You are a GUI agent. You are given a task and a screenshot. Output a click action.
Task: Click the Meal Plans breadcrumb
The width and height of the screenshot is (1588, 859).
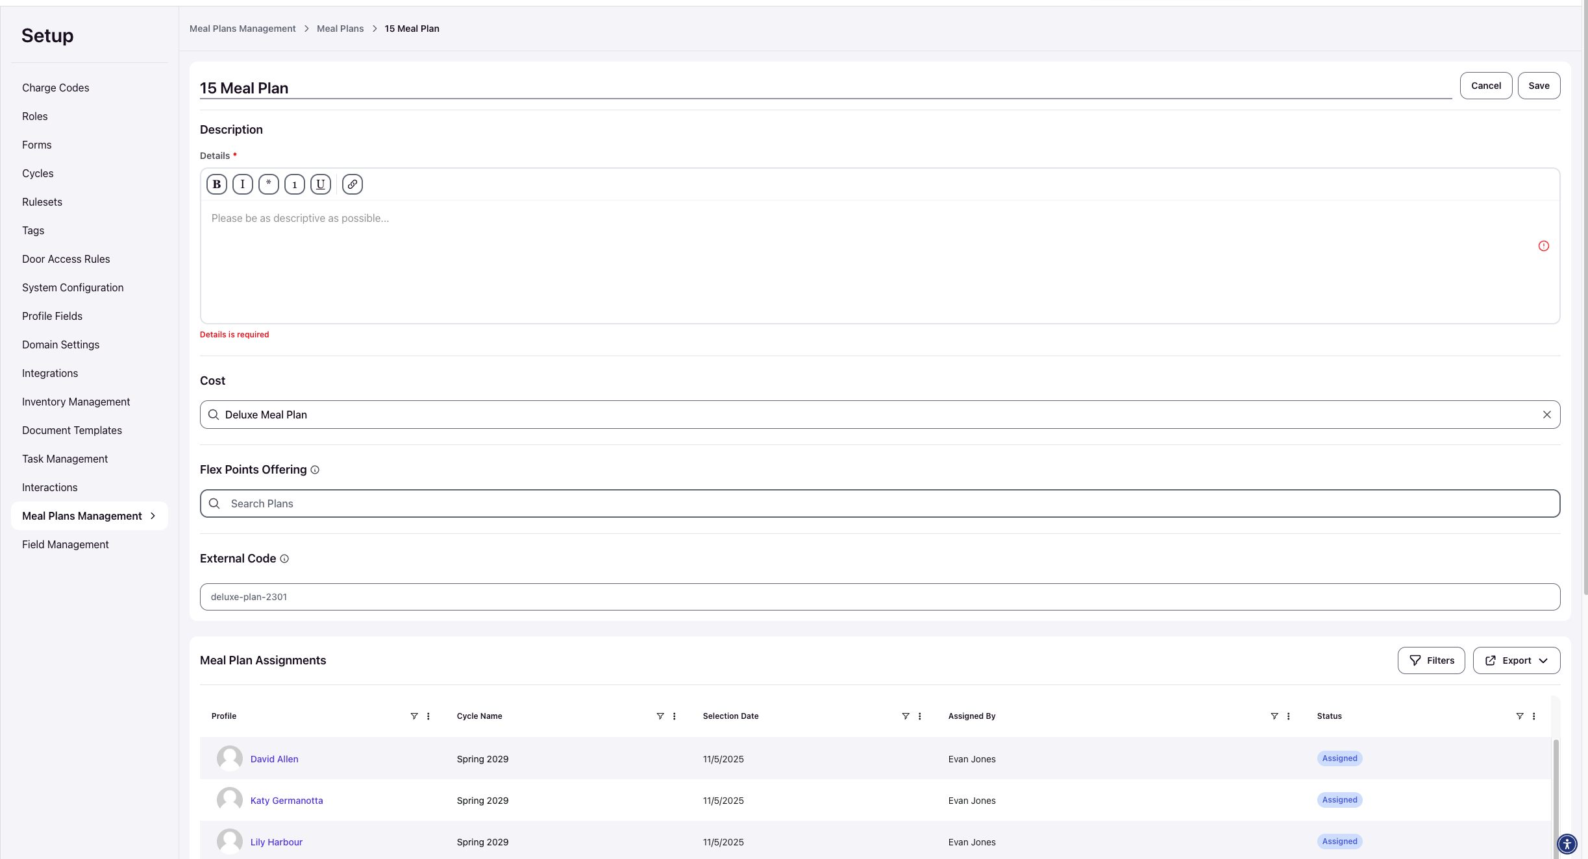tap(340, 29)
